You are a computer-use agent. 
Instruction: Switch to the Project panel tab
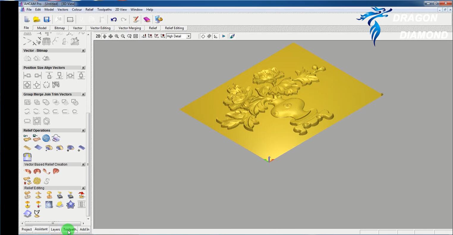pos(26,229)
